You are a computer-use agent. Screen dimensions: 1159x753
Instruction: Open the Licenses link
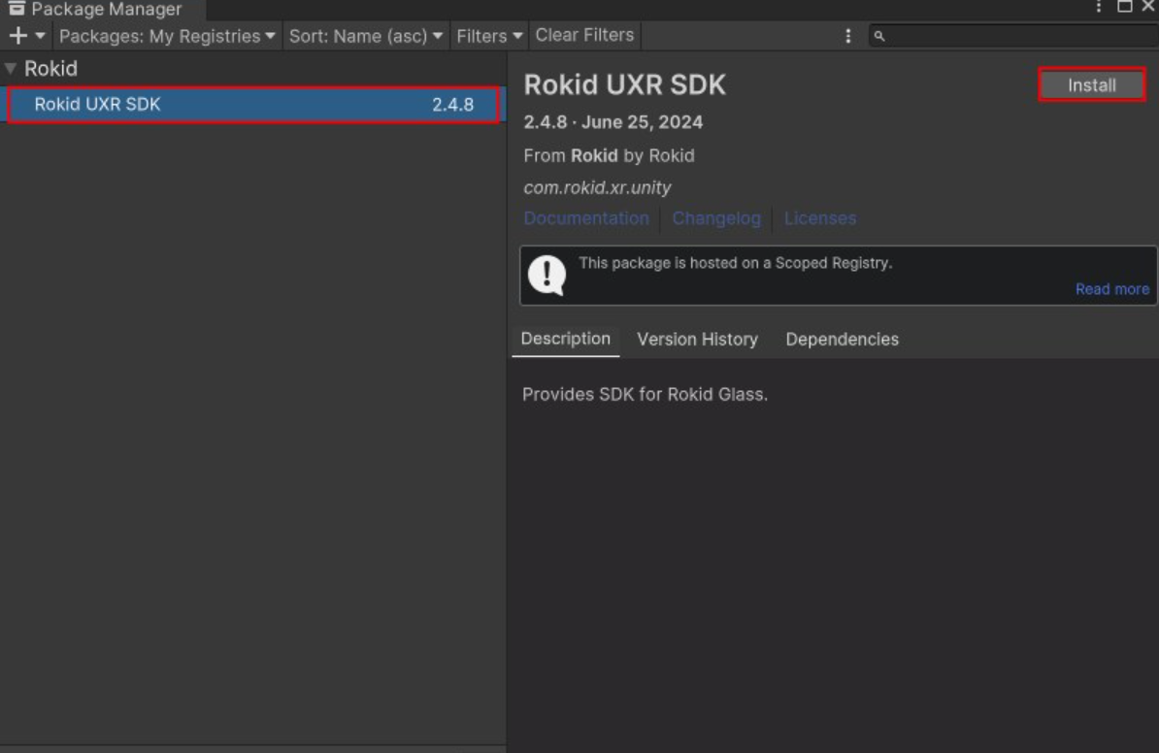tap(820, 218)
